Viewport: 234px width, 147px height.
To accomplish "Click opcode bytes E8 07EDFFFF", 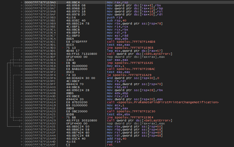I will point(77,42).
